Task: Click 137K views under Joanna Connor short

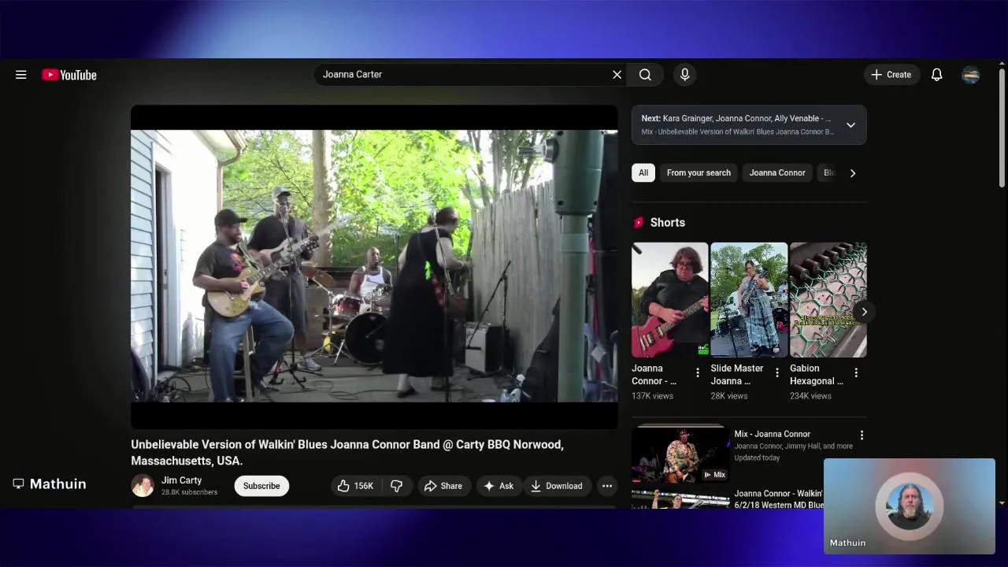Action: point(652,396)
